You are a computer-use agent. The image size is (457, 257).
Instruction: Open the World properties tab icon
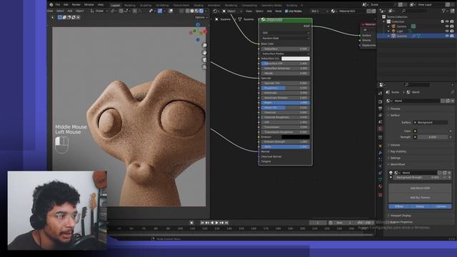pos(380,128)
